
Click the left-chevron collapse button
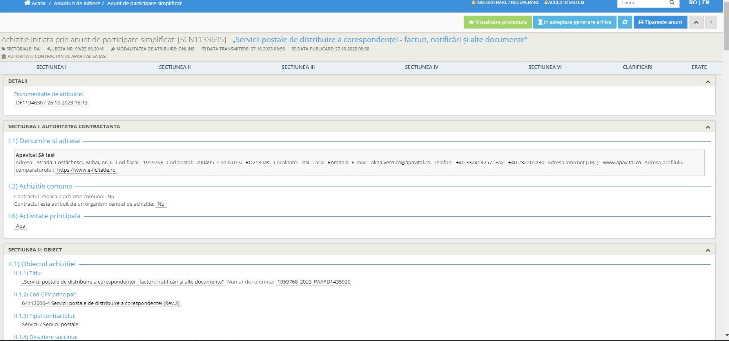click(711, 22)
